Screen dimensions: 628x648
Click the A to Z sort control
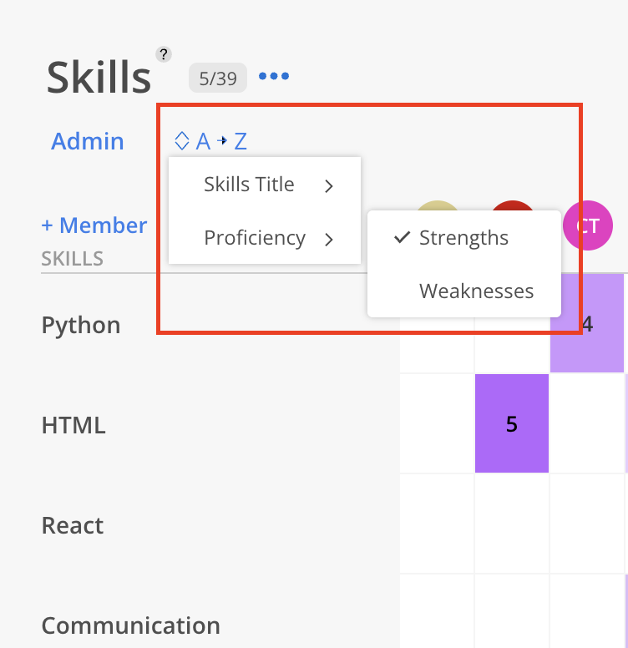click(x=221, y=141)
